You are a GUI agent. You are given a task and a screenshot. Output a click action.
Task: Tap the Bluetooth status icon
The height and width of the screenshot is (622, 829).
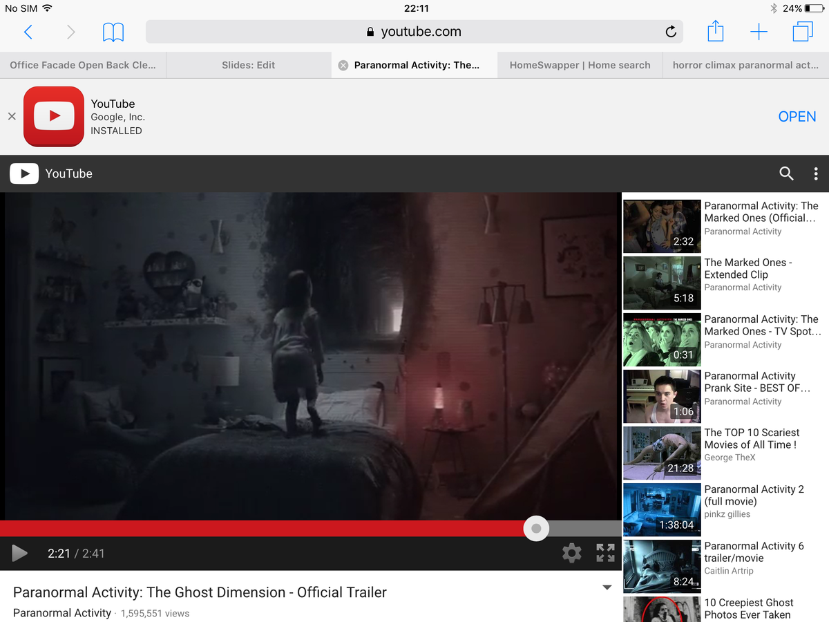click(x=774, y=8)
